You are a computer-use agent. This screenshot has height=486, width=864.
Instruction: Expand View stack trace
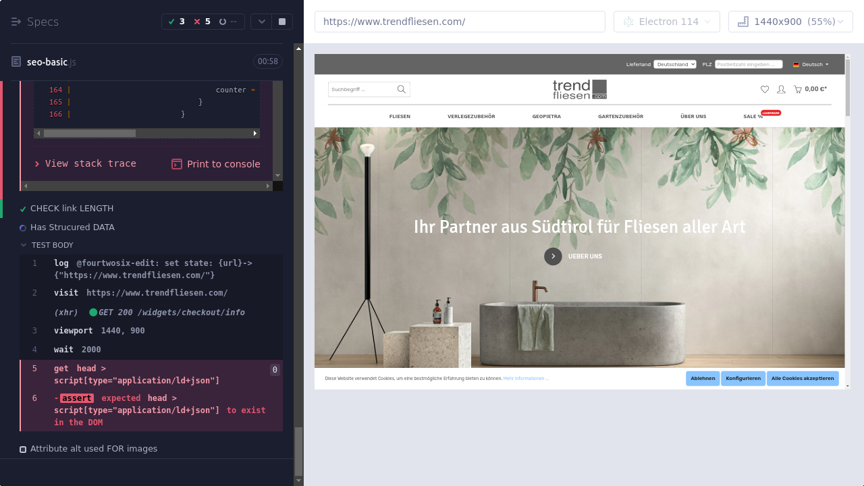point(85,163)
